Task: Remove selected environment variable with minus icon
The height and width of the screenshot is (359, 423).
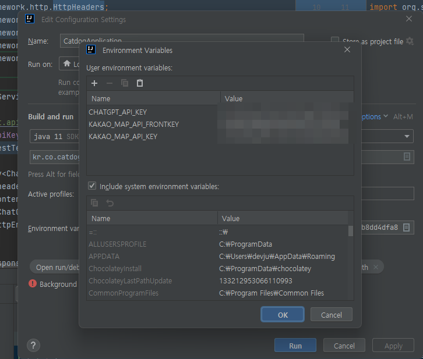Action: [x=110, y=83]
